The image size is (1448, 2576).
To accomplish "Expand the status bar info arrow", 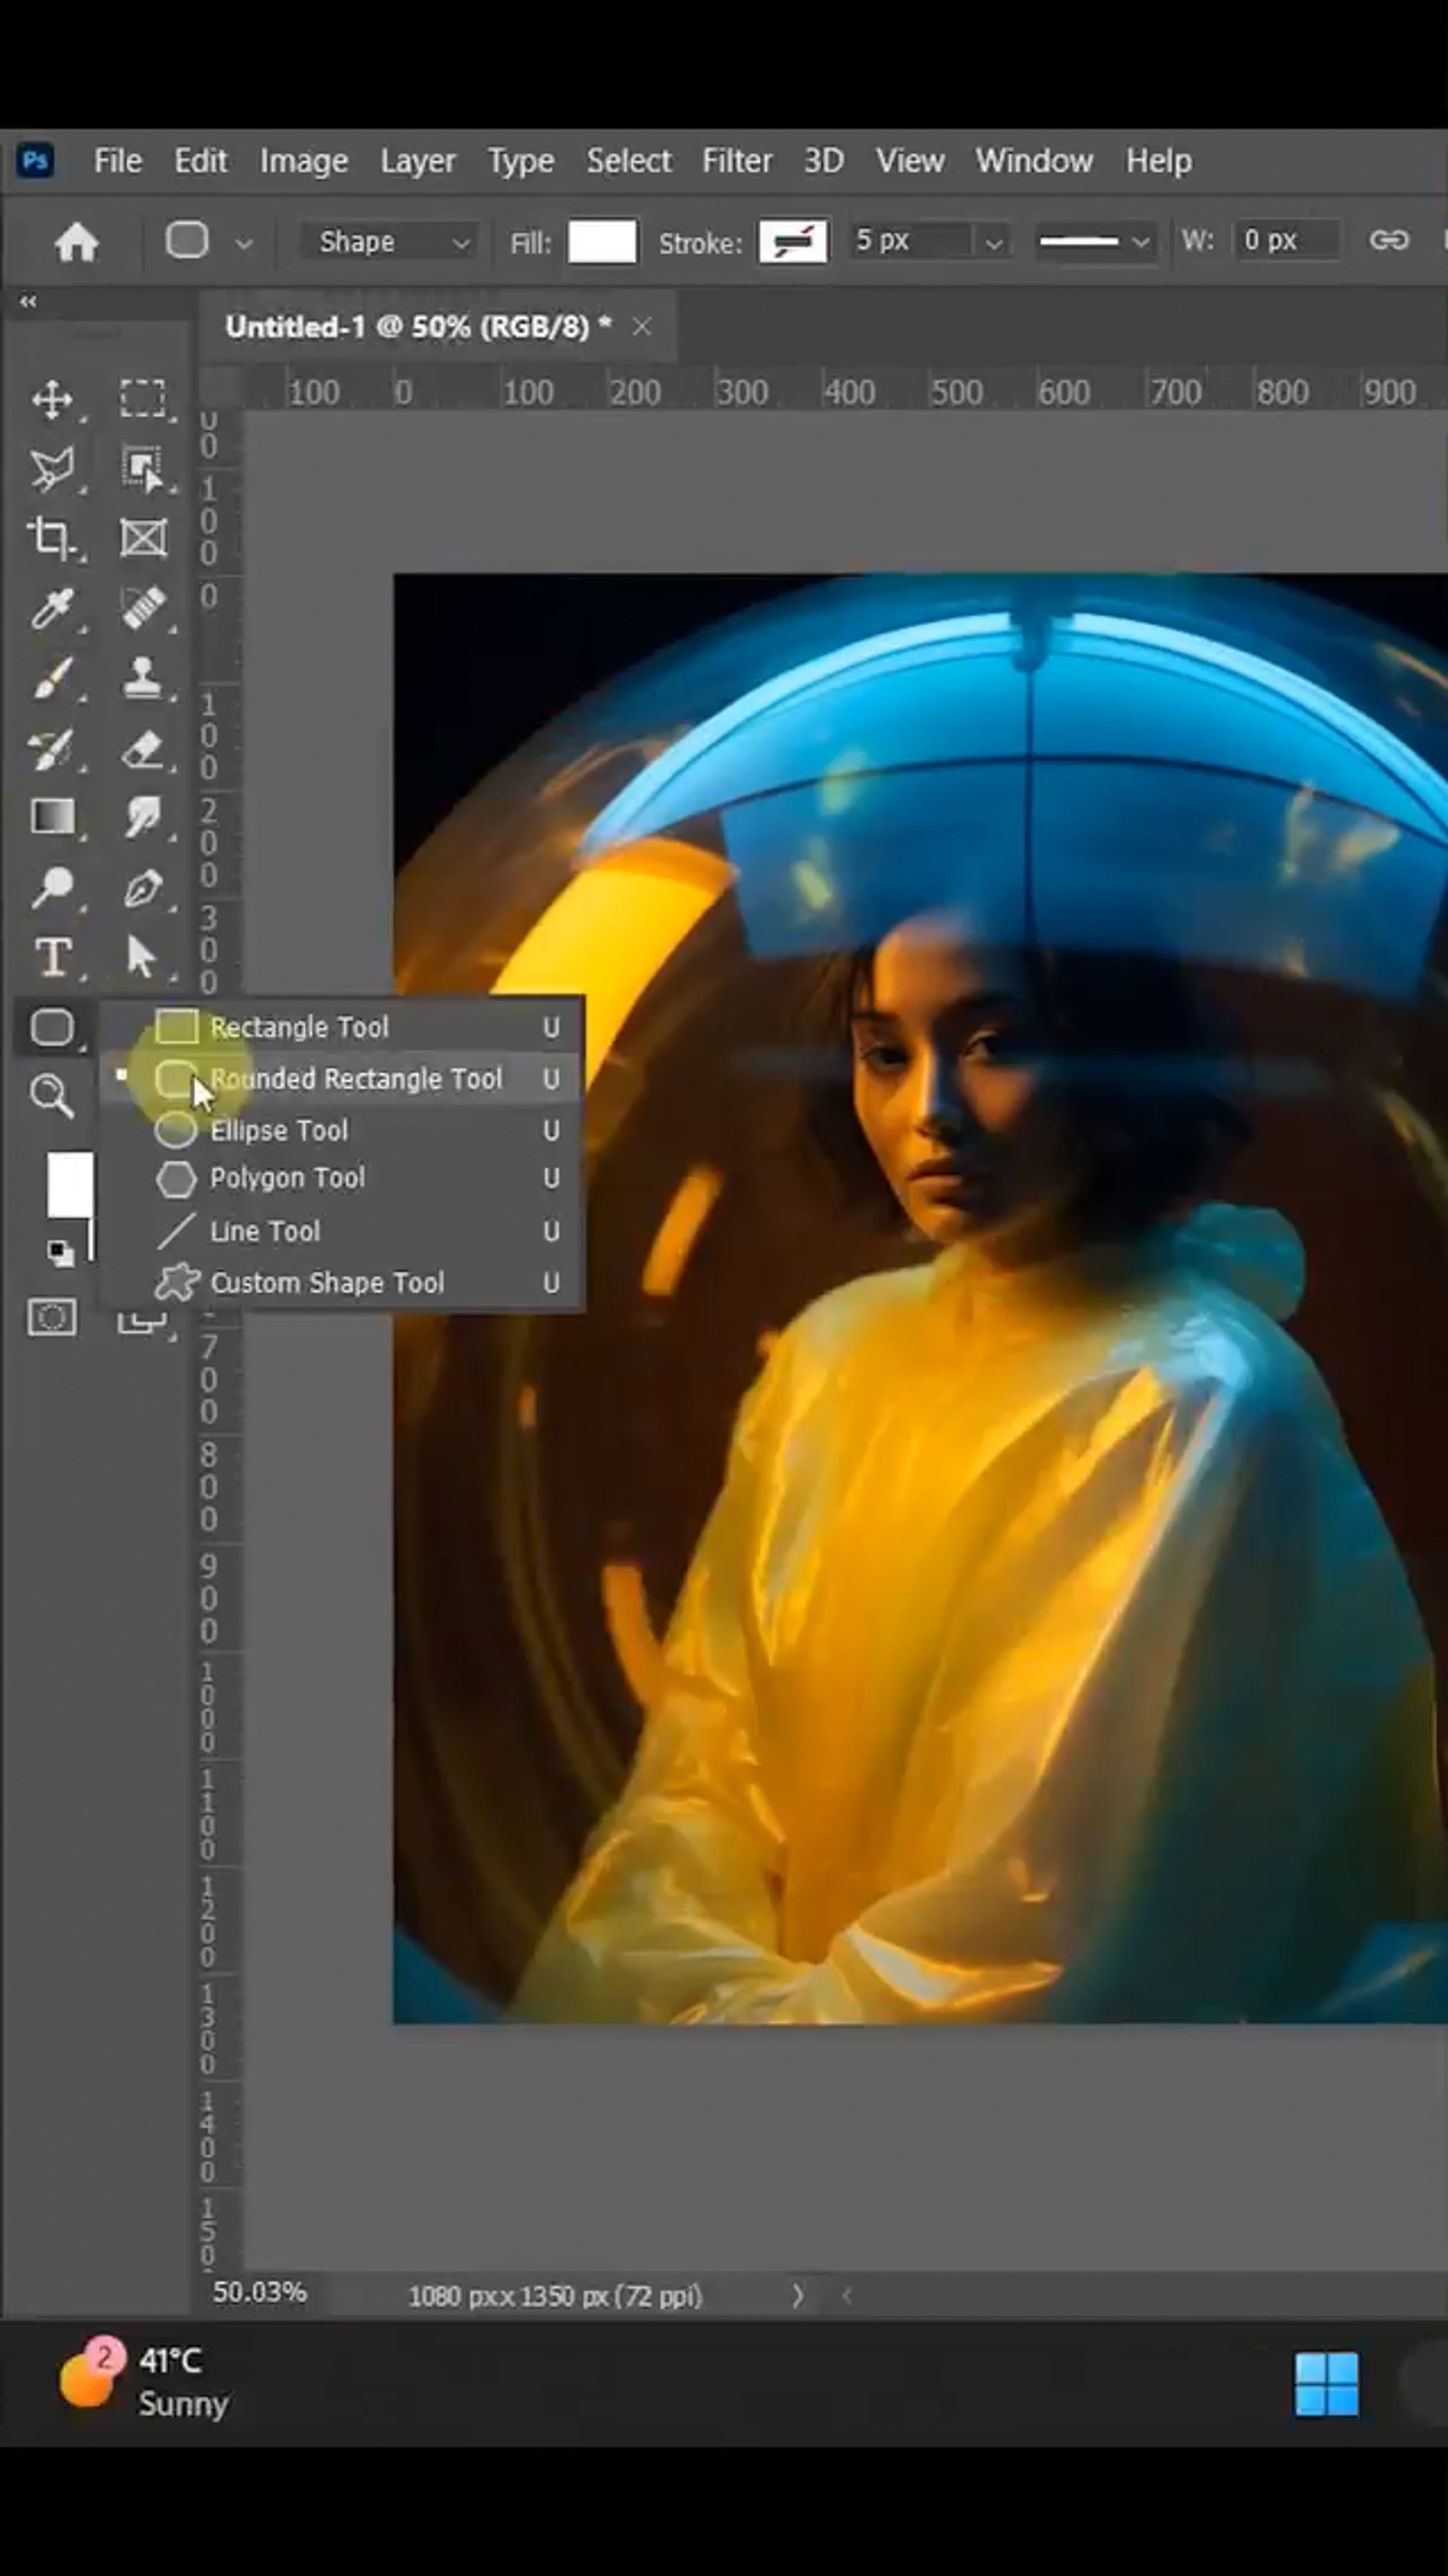I will (798, 2295).
